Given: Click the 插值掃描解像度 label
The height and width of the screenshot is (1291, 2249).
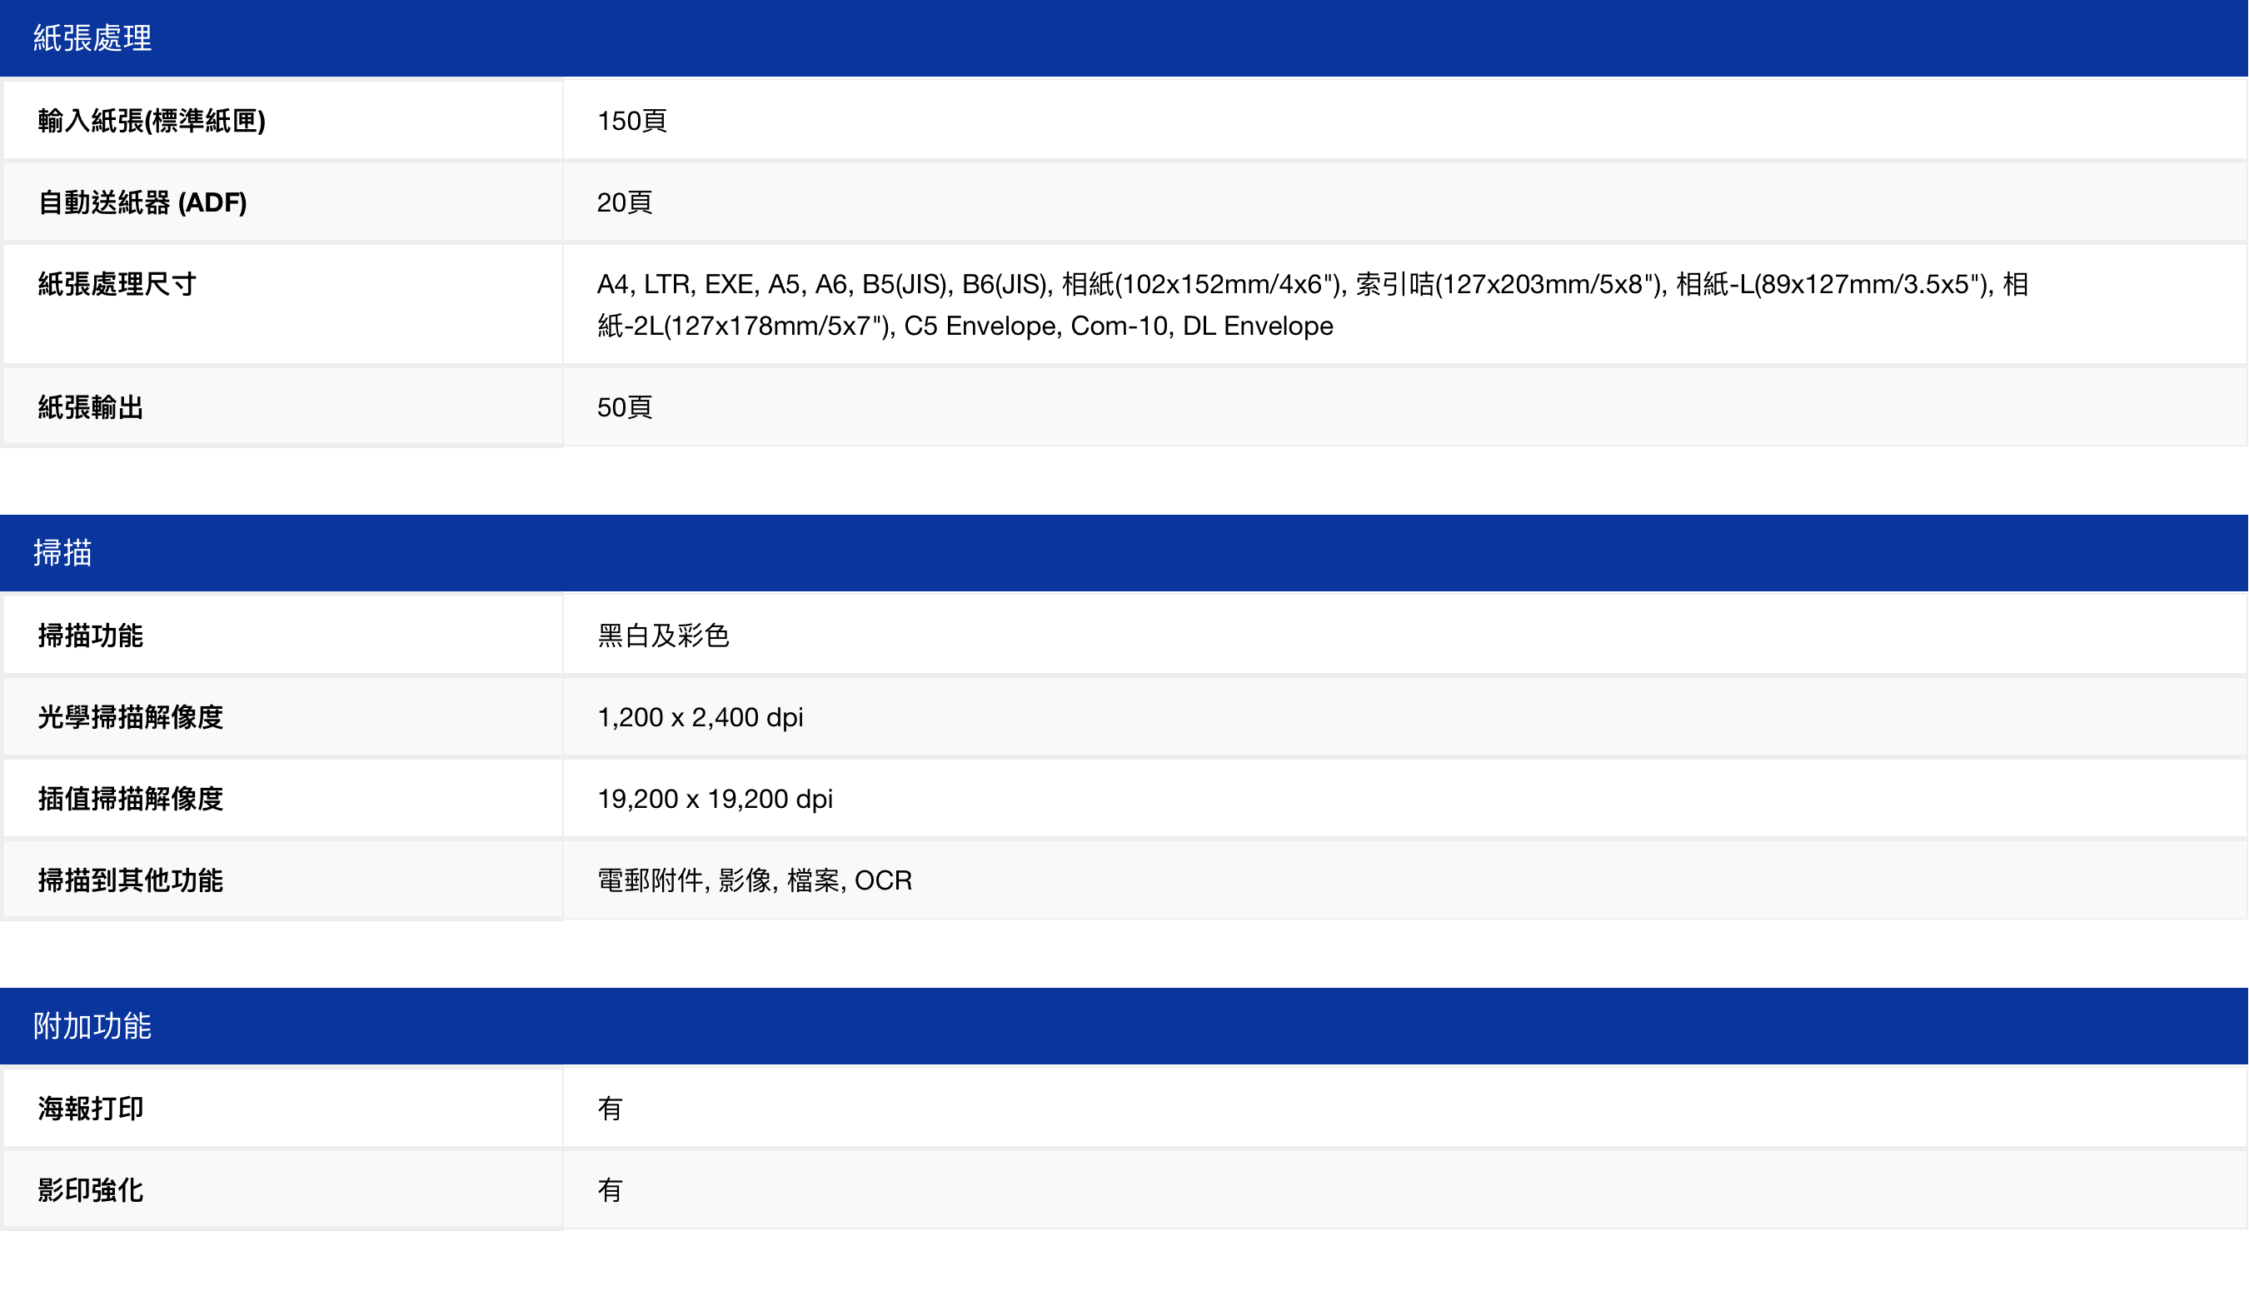Looking at the screenshot, I should pyautogui.click(x=130, y=798).
